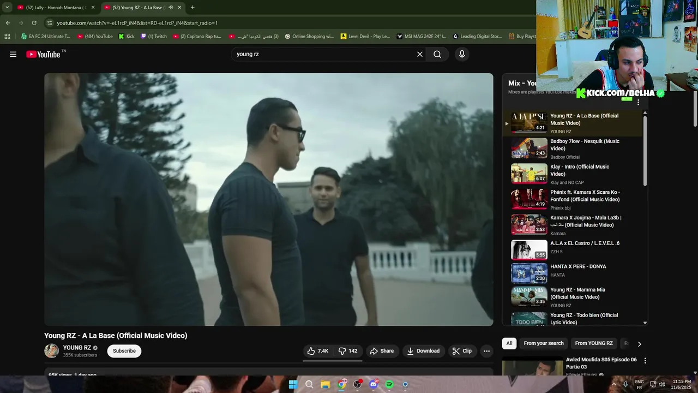Go back with the browser back arrow
Image resolution: width=698 pixels, height=393 pixels.
click(x=8, y=23)
